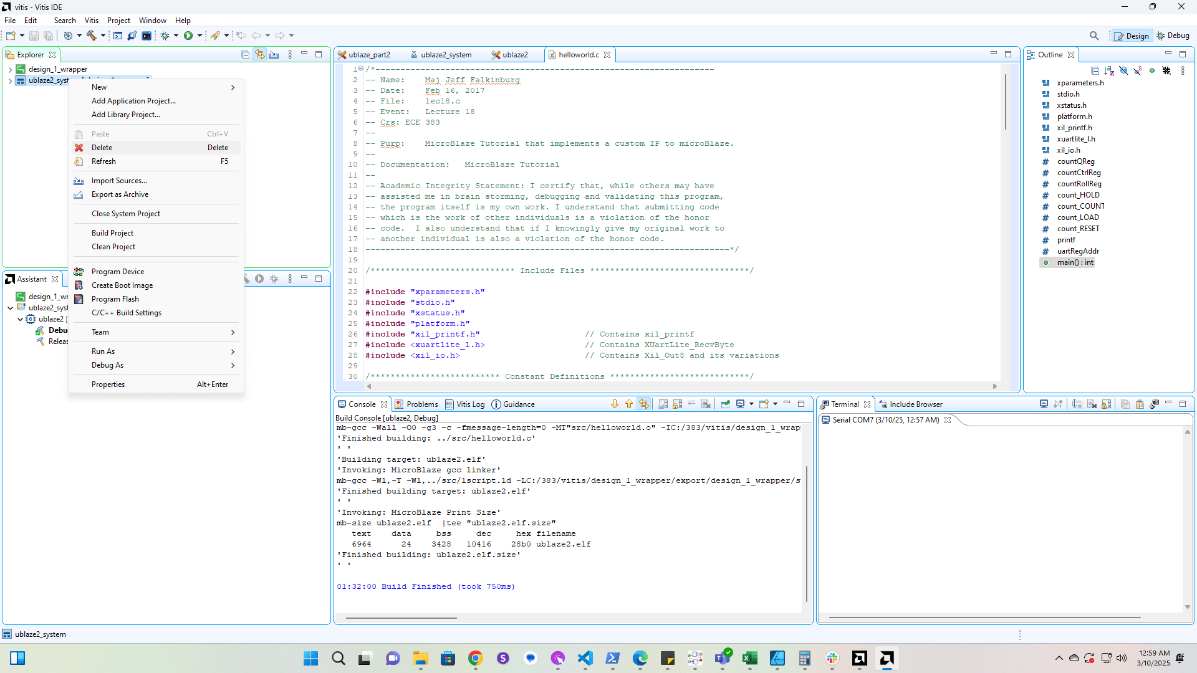Collapse the ublaze2 node in Assistant

[20, 319]
